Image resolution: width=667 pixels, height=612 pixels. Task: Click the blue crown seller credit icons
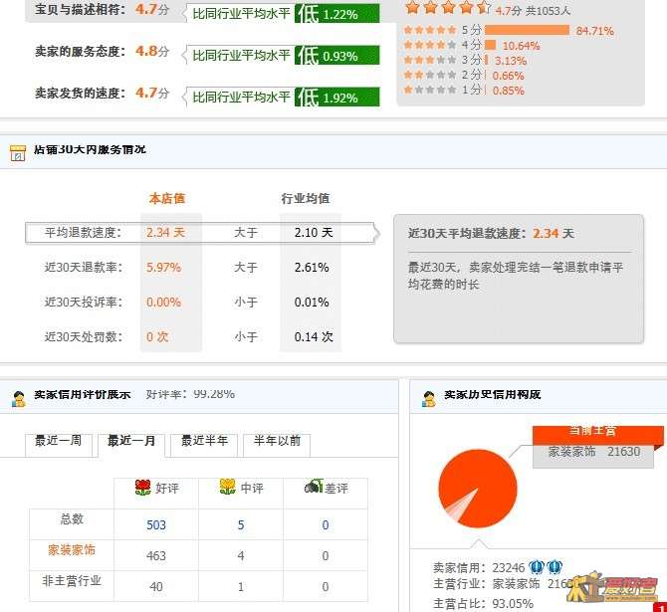[x=546, y=567]
